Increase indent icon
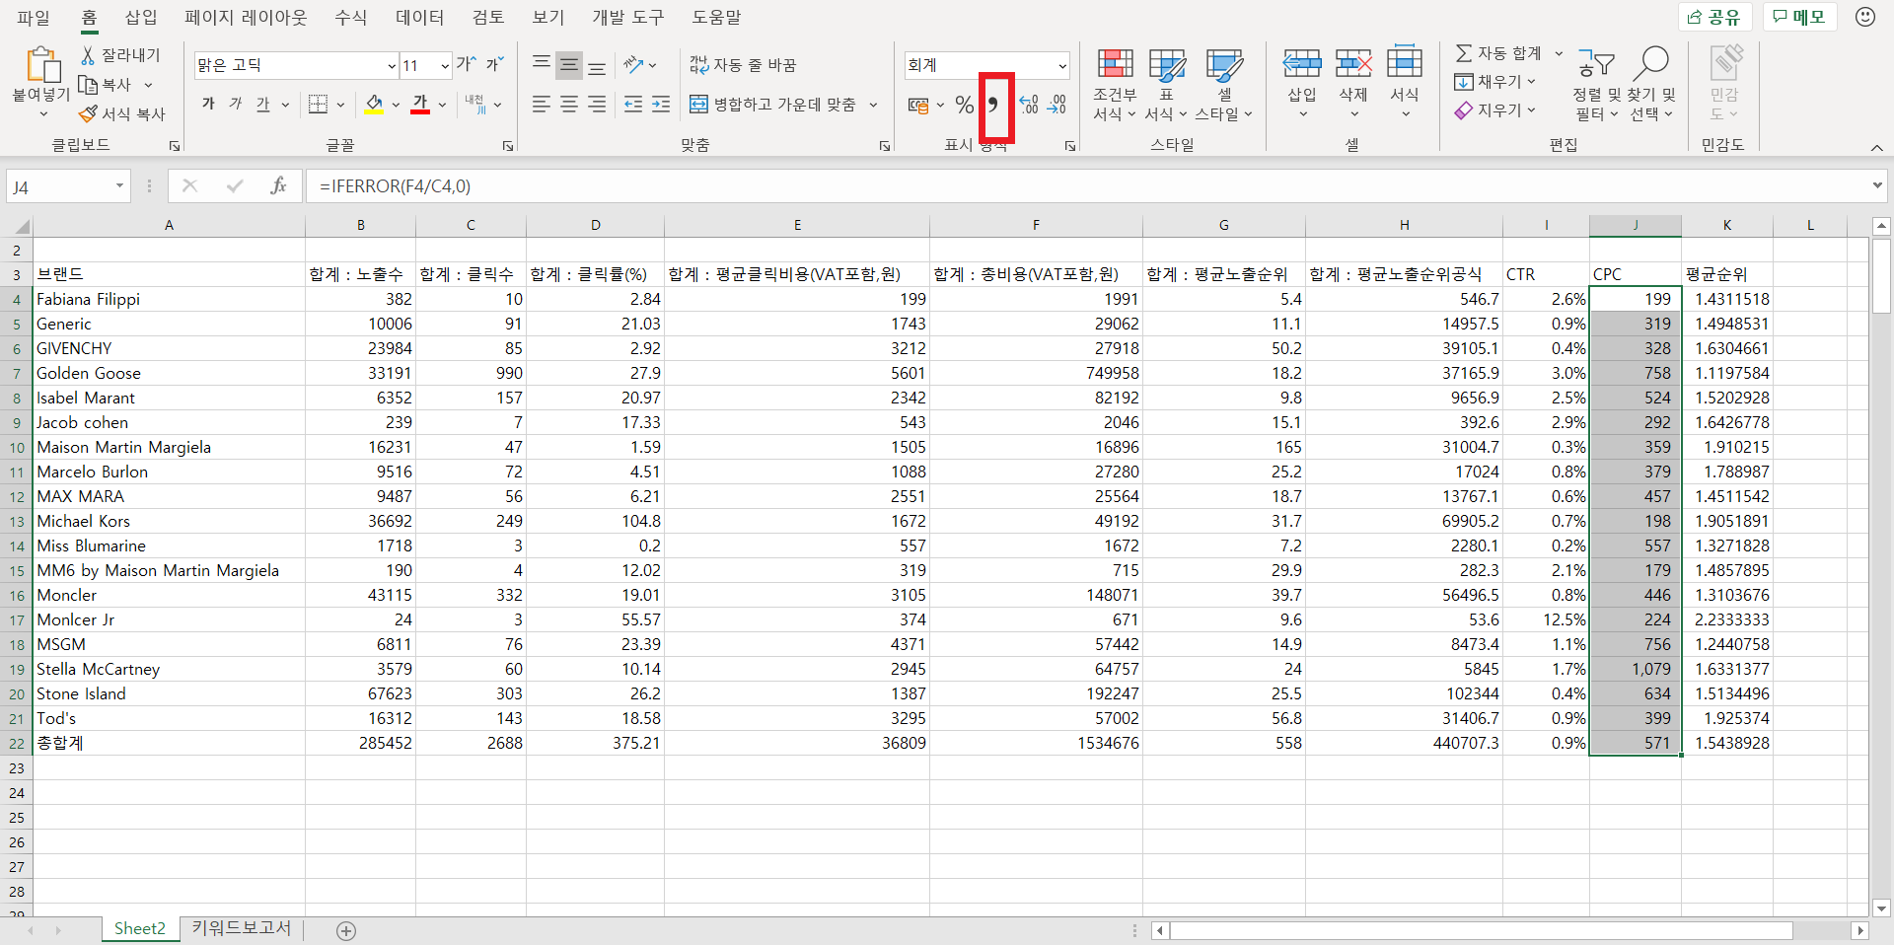1894x945 pixels. point(661,104)
